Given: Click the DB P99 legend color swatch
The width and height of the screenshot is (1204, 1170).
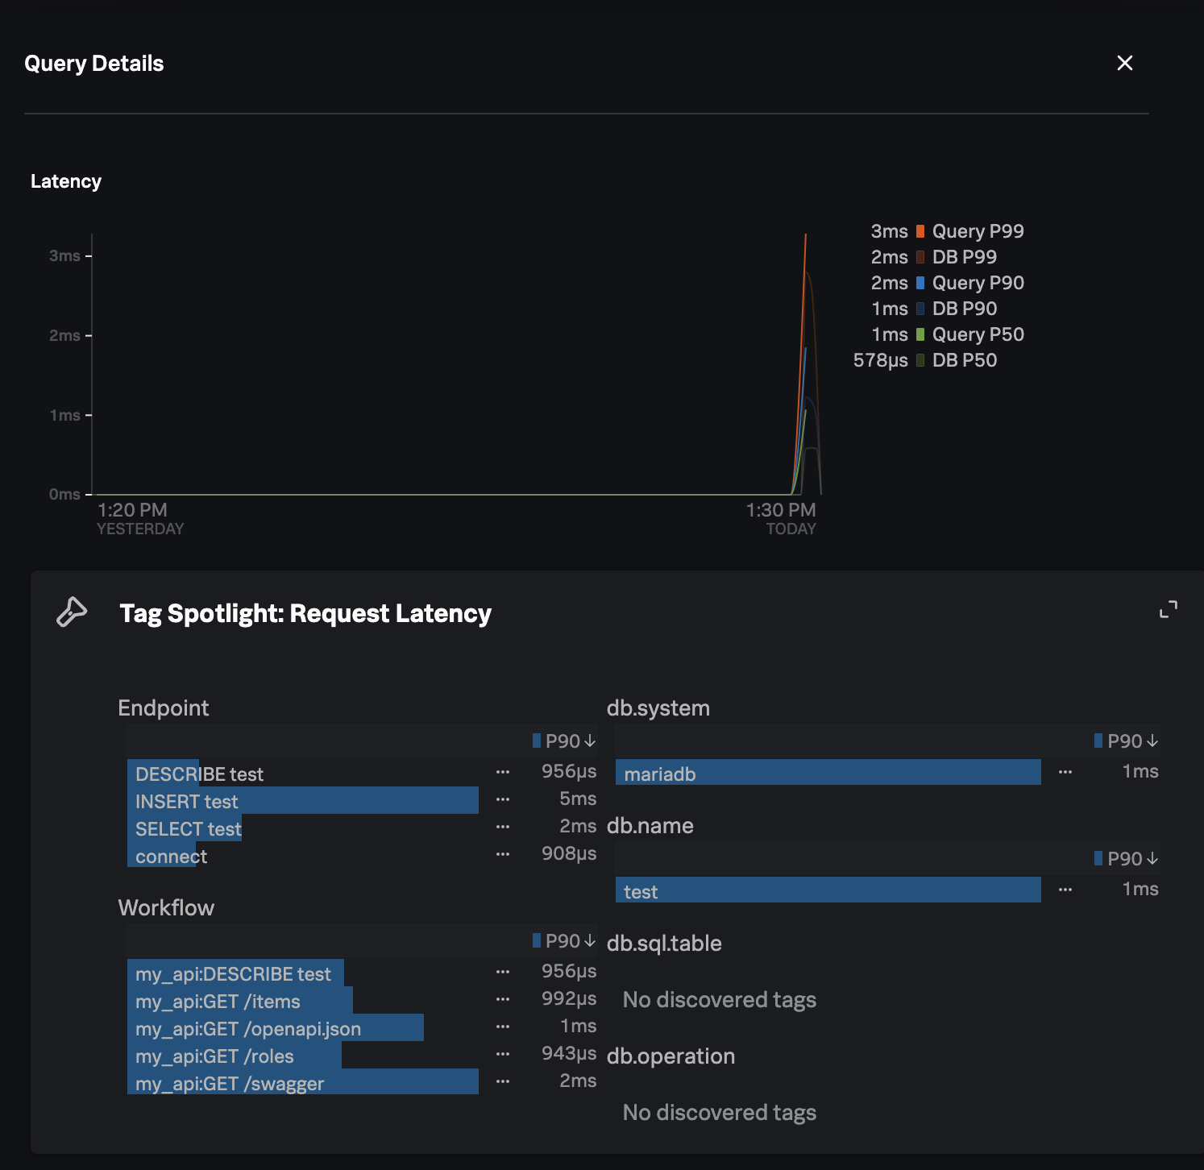Looking at the screenshot, I should pyautogui.click(x=920, y=257).
